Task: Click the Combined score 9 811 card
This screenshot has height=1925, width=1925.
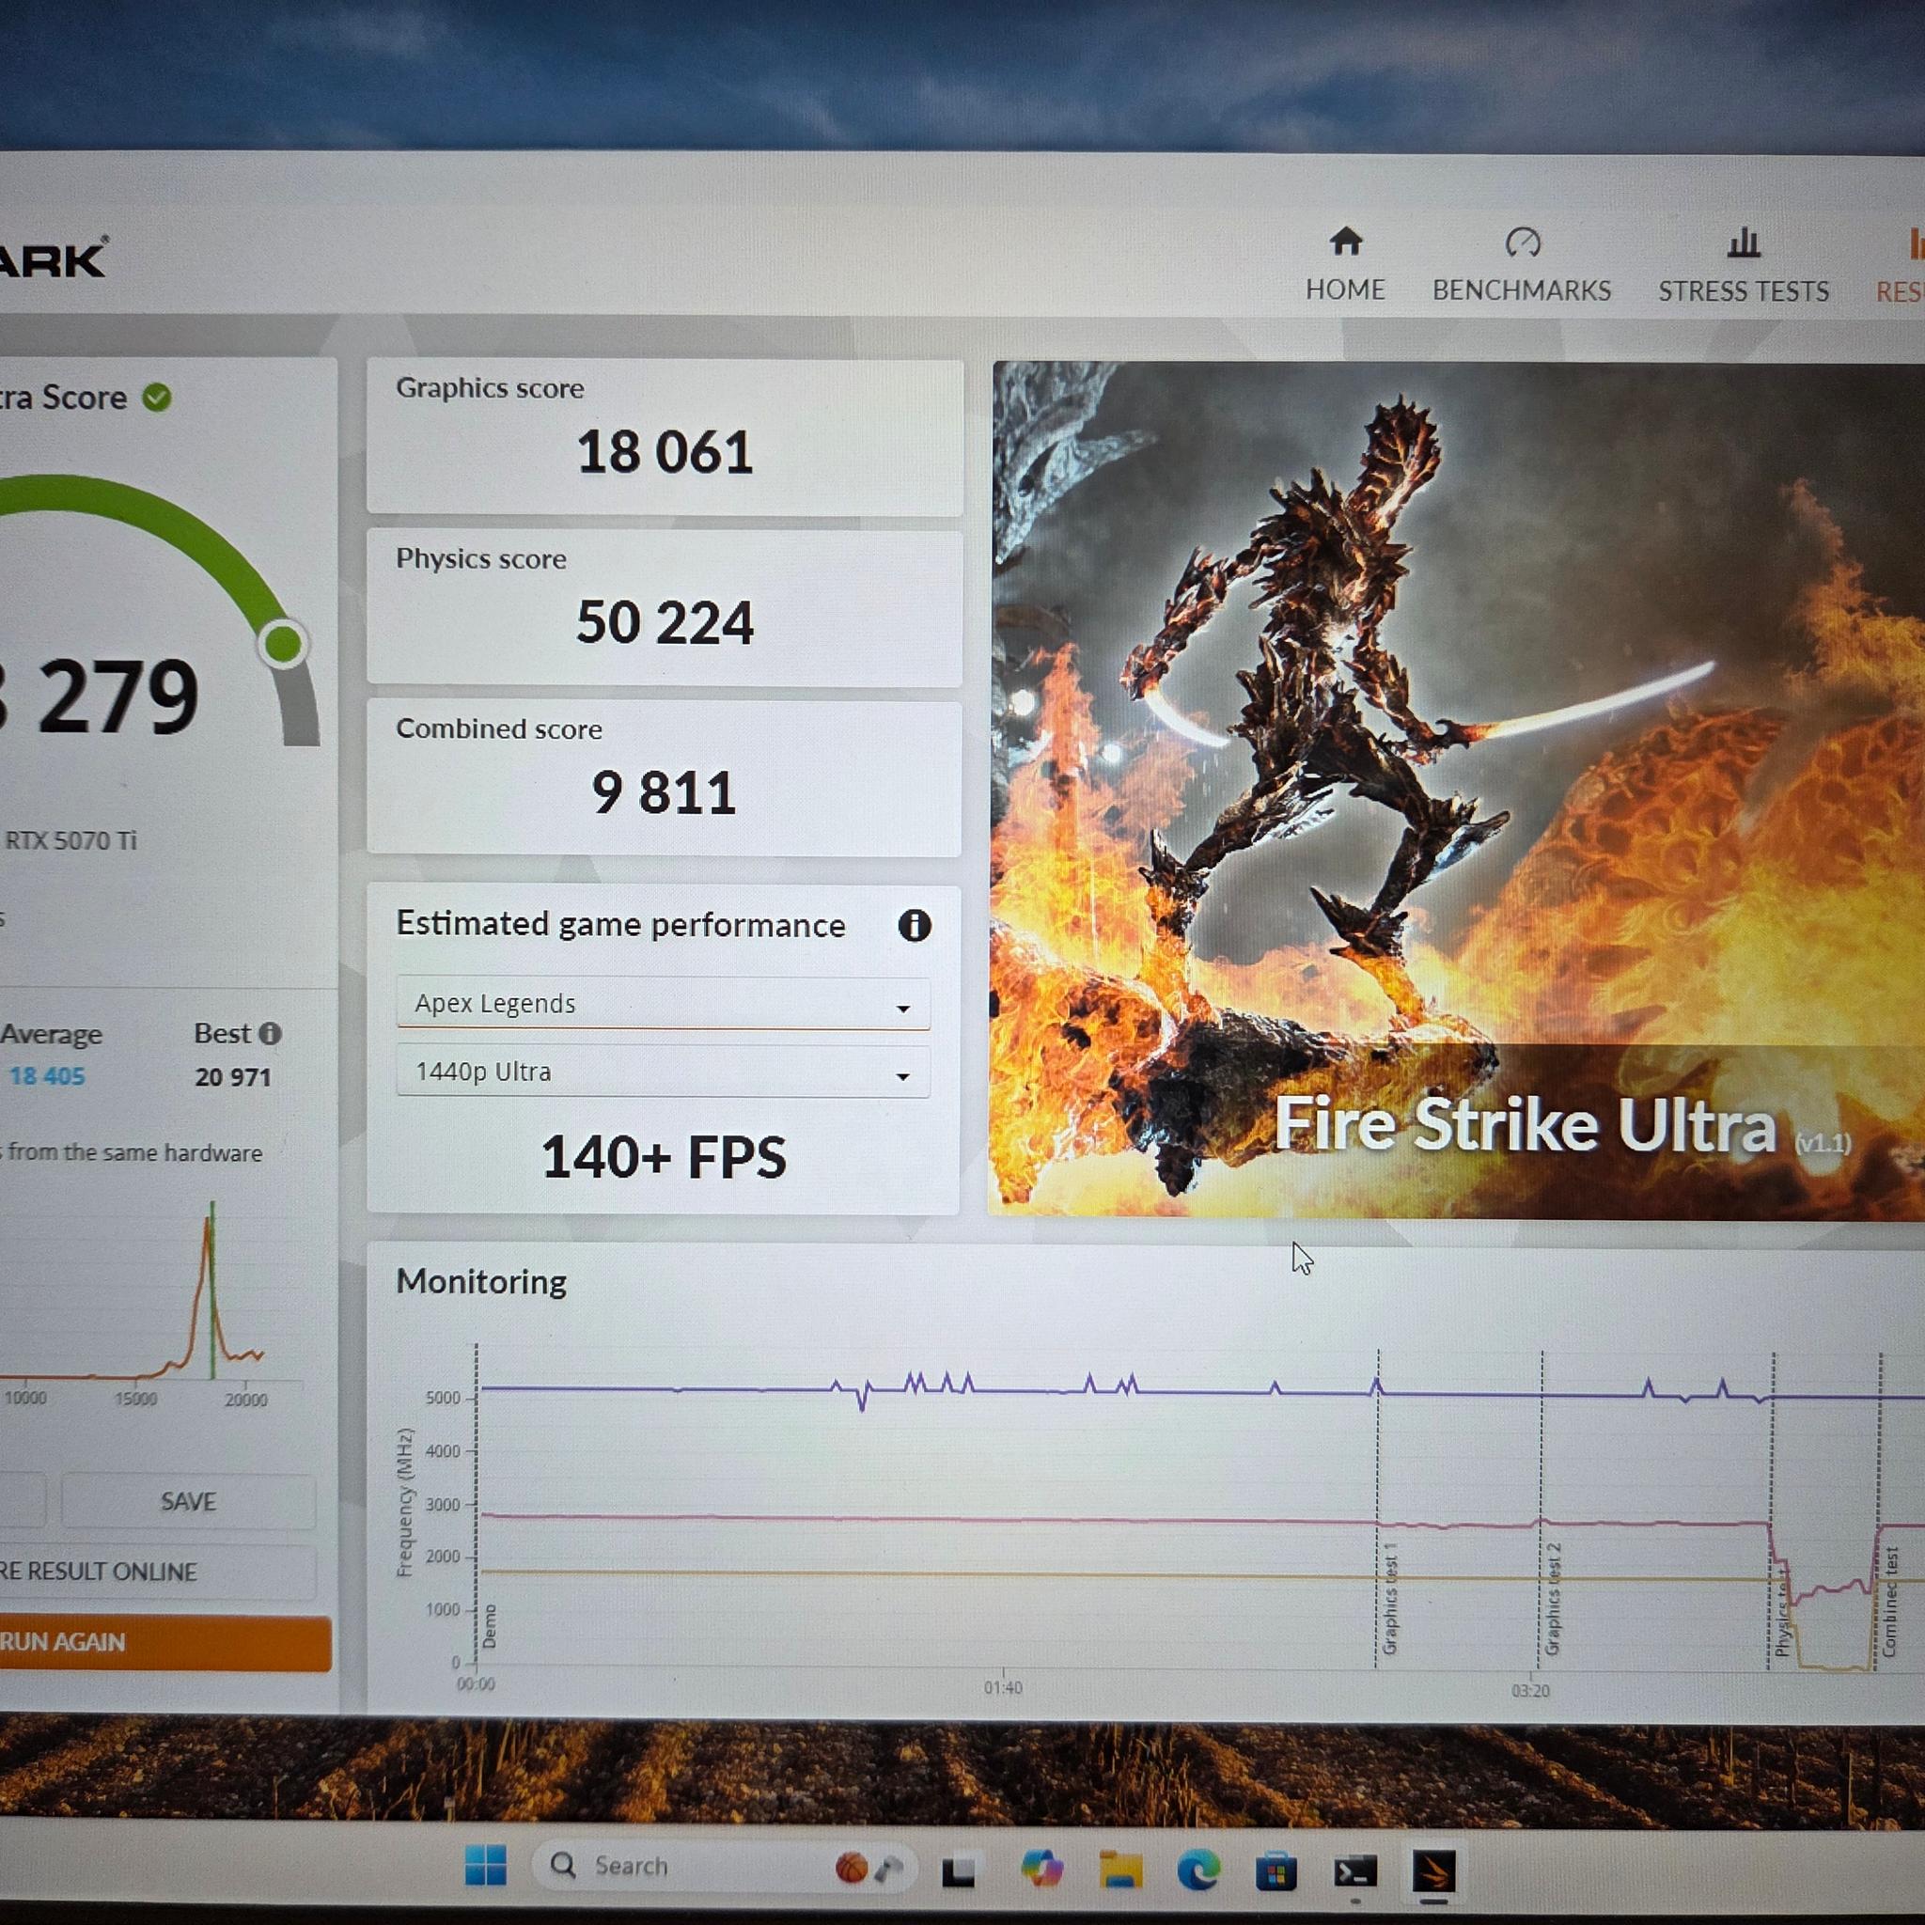Action: (x=664, y=778)
